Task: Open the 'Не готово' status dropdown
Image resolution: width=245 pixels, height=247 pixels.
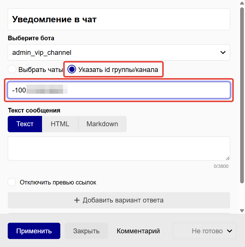Action: coord(204,231)
